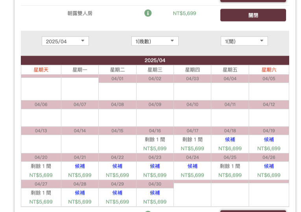The height and width of the screenshot is (212, 301).
Task: Click the green info icon beside 朝露雙人房
Action: click(148, 13)
